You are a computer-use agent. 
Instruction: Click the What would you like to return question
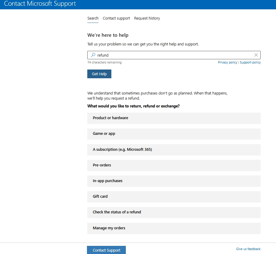click(133, 106)
